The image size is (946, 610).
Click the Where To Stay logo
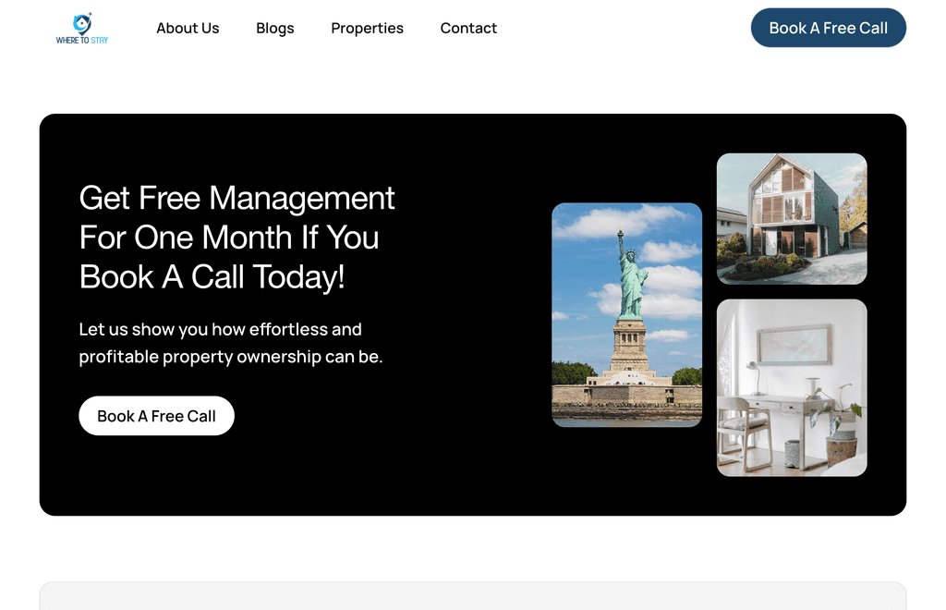[x=82, y=29]
